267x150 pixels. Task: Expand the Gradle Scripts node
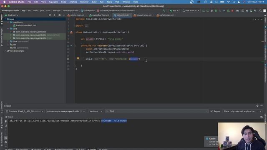coord(5,51)
